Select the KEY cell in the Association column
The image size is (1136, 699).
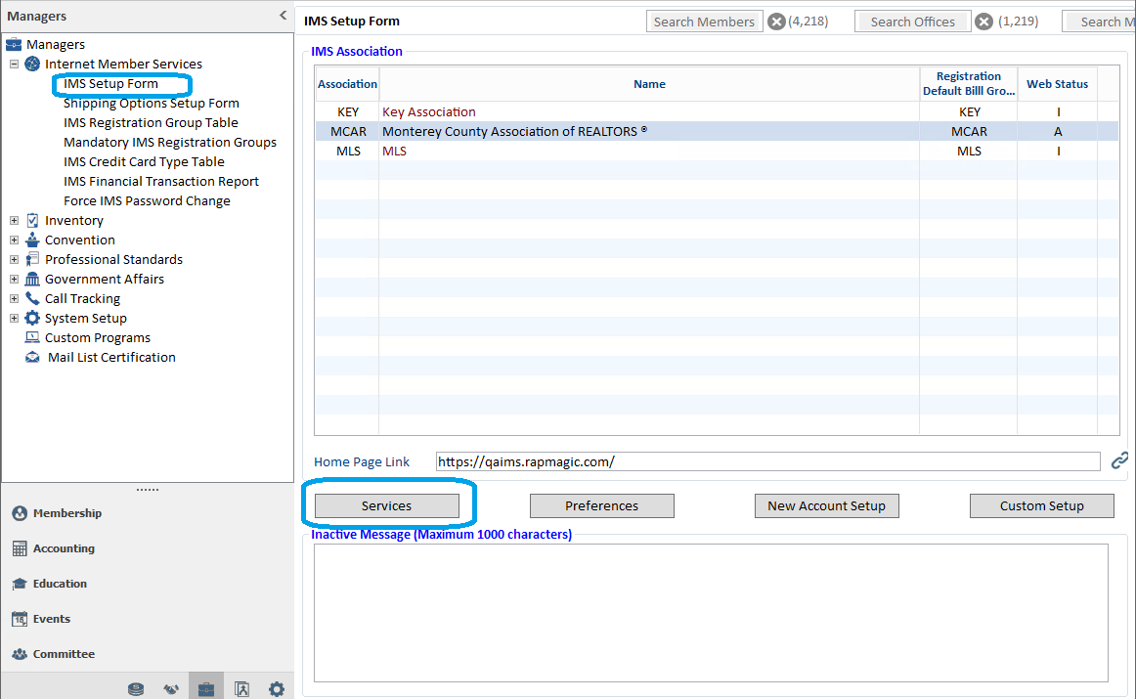348,111
